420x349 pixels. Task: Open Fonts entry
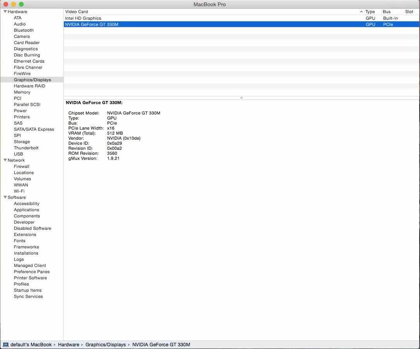(20, 241)
